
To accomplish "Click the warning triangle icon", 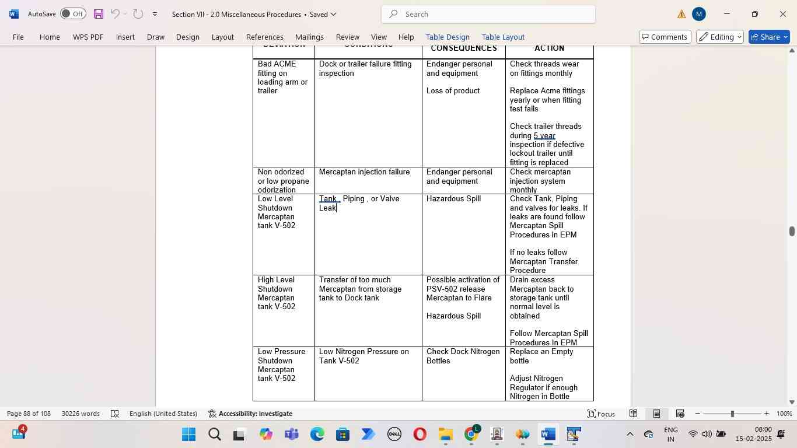I will coord(682,15).
